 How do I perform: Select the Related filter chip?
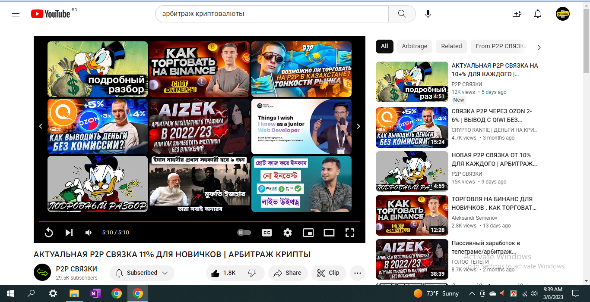[451, 46]
